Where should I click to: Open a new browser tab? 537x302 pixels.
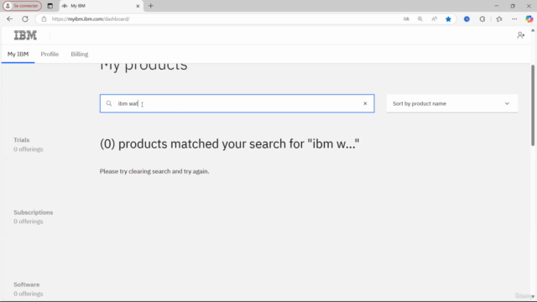pyautogui.click(x=151, y=6)
